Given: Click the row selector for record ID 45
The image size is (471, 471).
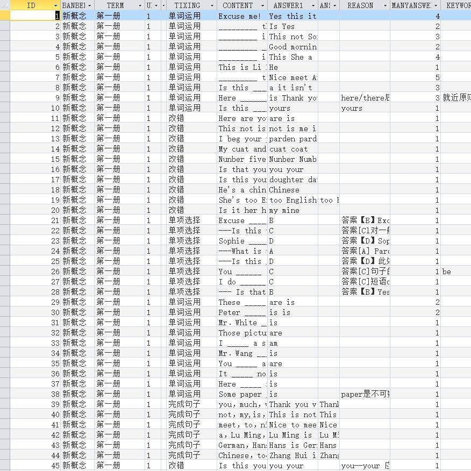Looking at the screenshot, I should [5, 465].
